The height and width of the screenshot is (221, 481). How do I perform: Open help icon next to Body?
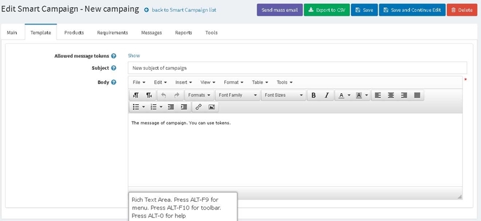[114, 82]
